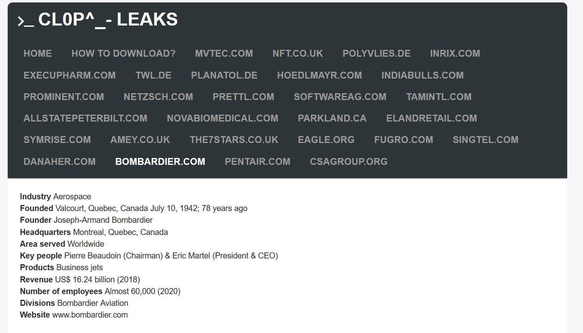This screenshot has width=583, height=333.
Task: Open the EXECUPHARM.COM entry
Action: [70, 75]
